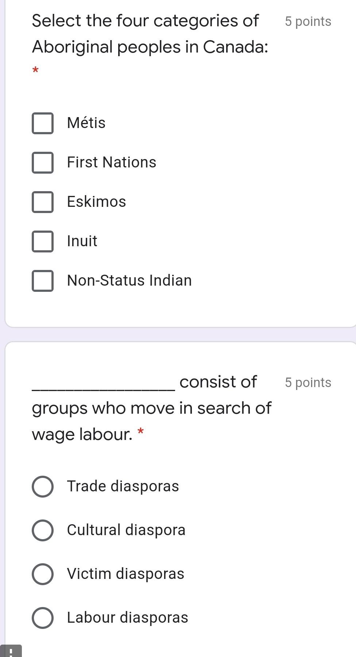Check the Métis checkbox
Viewport: 356px width, 657px height.
click(x=43, y=123)
